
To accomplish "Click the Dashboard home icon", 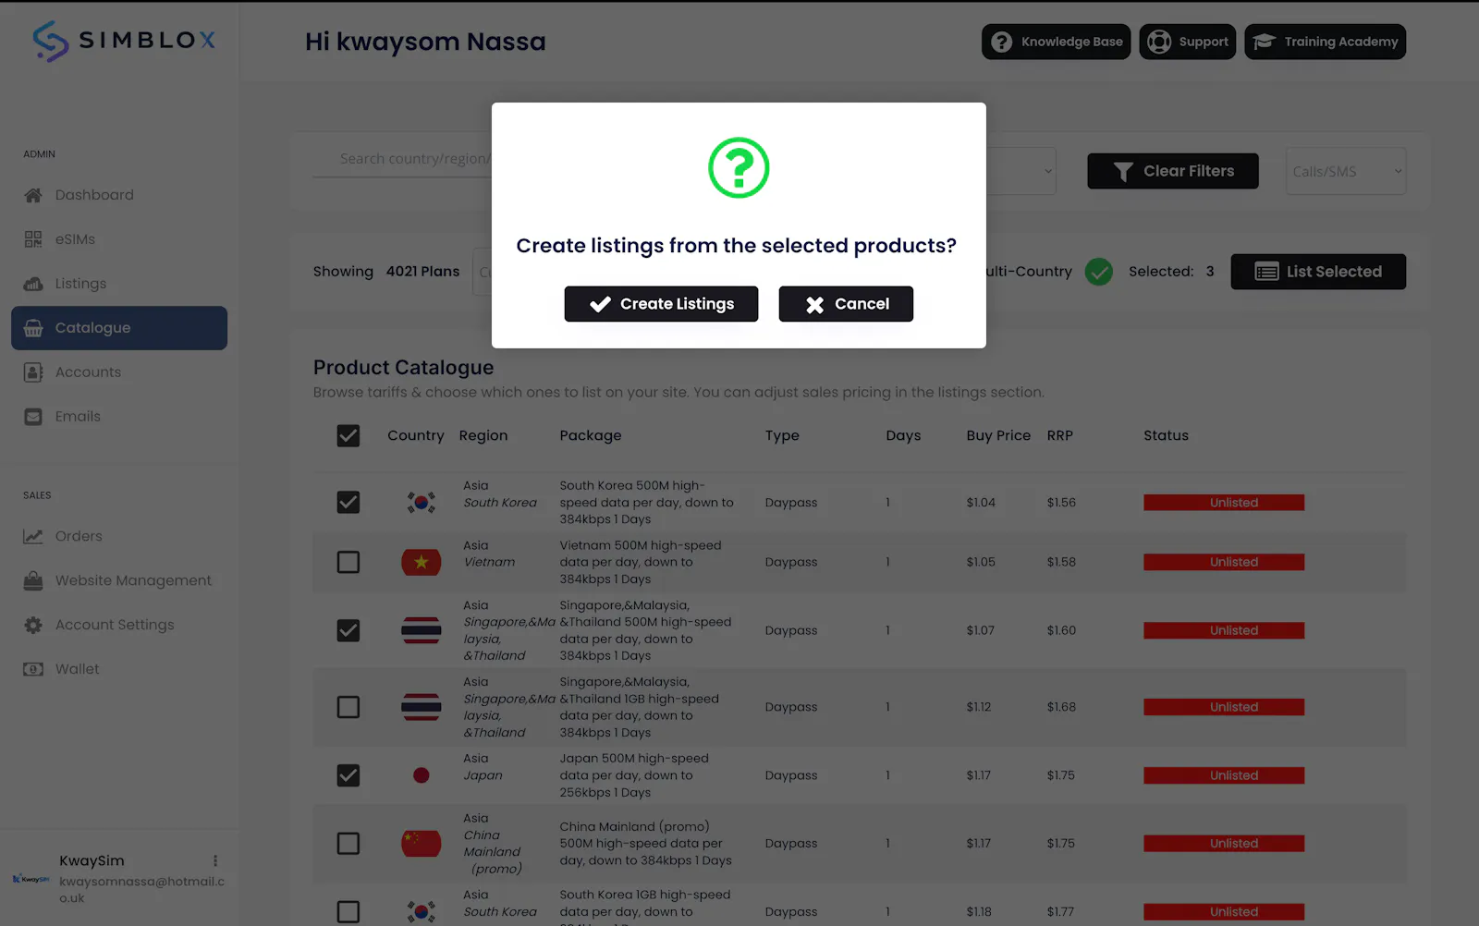I will coord(33,195).
